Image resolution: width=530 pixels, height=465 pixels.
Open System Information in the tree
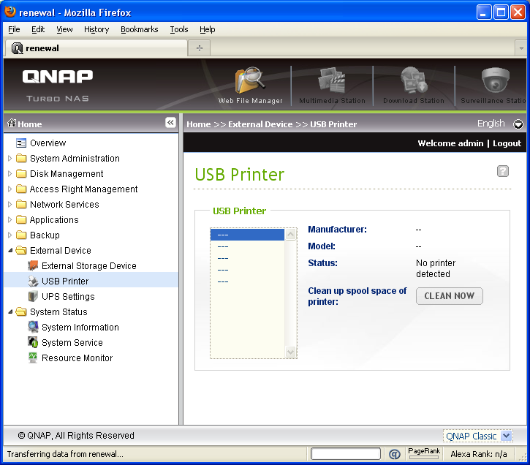[80, 327]
